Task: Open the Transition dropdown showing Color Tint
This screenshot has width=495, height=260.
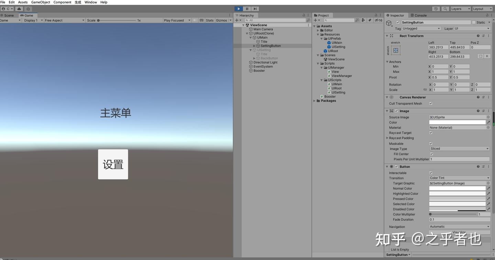Action: 459,178
